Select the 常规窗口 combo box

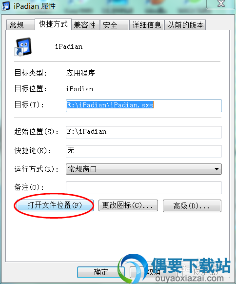144,169
